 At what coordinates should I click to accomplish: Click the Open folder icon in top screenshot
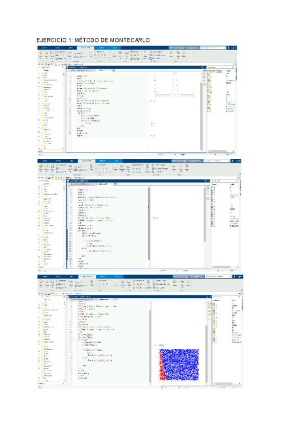[46, 53]
